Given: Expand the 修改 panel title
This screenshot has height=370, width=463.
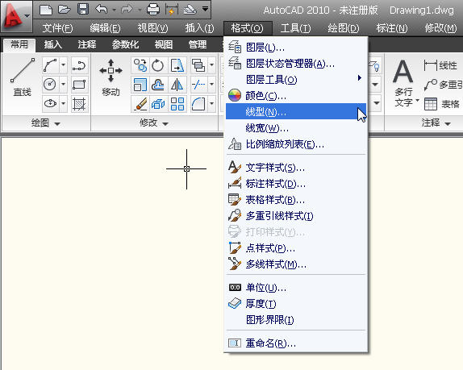Looking at the screenshot, I should click(154, 123).
